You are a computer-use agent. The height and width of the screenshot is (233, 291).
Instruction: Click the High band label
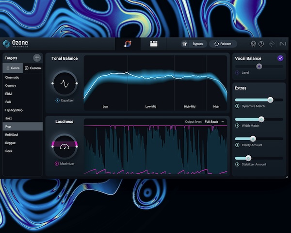coord(216,106)
